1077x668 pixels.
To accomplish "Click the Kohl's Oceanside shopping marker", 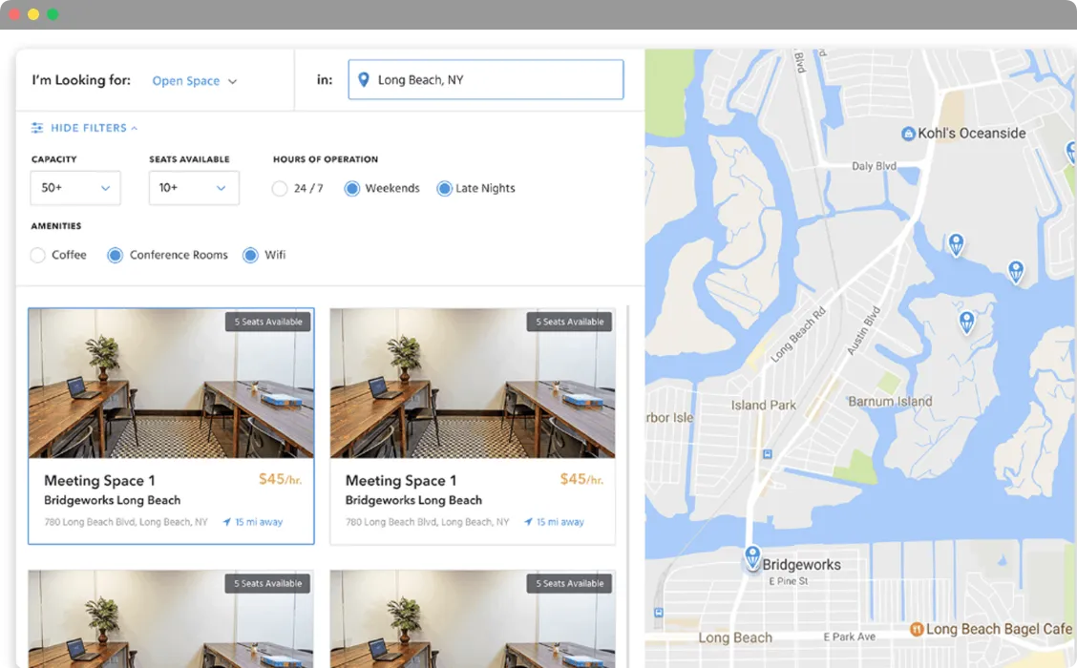I will point(908,134).
